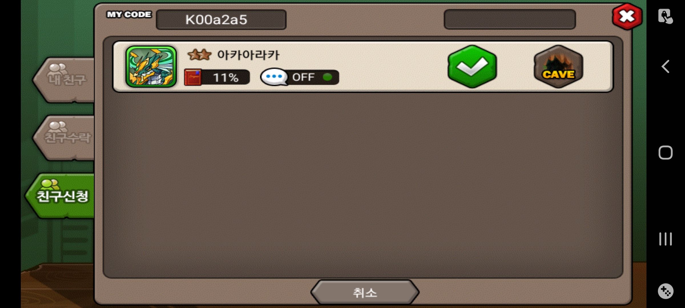The height and width of the screenshot is (308, 685).
Task: Tap the speech bubble chat icon
Action: (274, 77)
